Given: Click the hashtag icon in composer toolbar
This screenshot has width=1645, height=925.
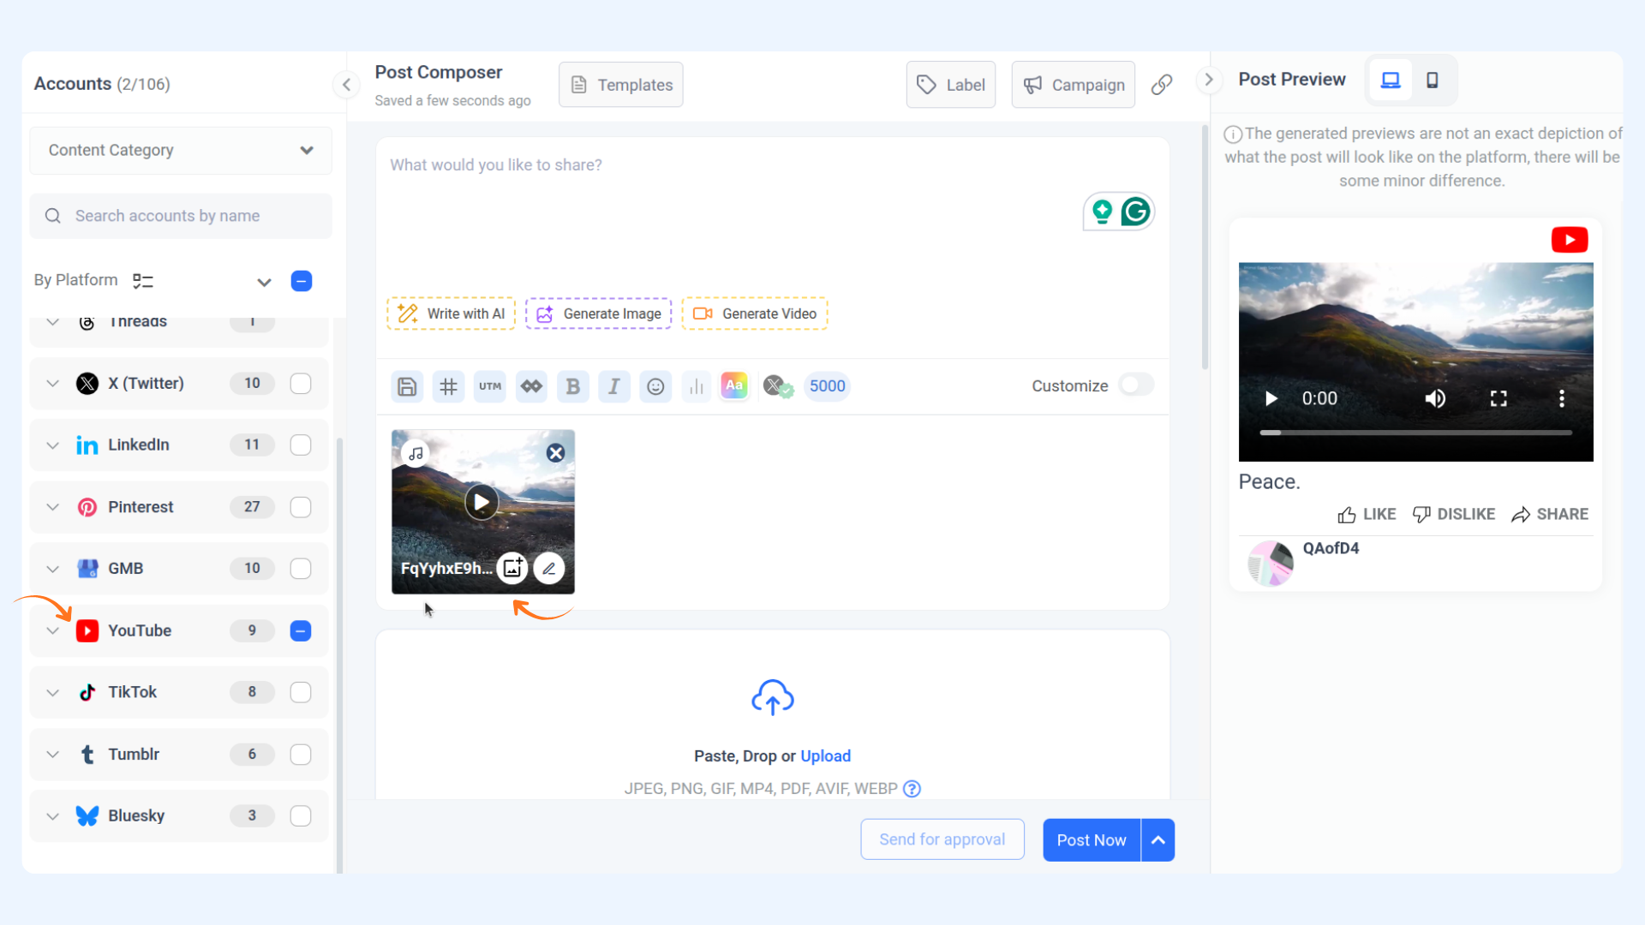Looking at the screenshot, I should point(448,386).
